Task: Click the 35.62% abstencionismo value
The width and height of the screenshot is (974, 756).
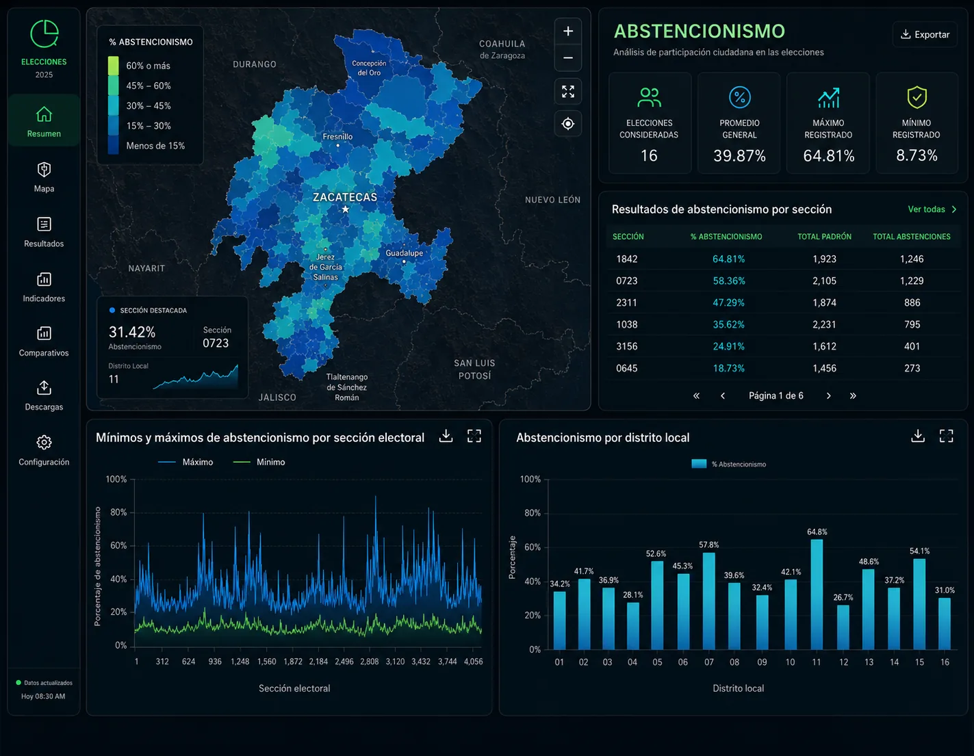Action: (x=728, y=324)
